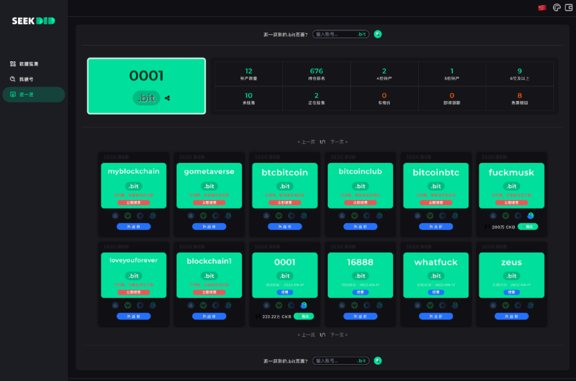Click 上一页 link below the card grid
576x381 pixels.
tap(306, 335)
